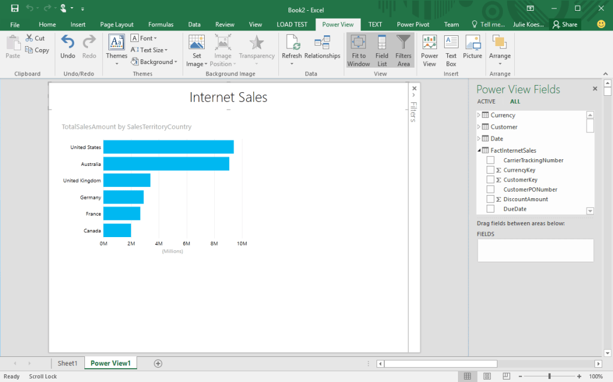Screen dimensions: 613x382
Task: Add a new sheet with plus icon
Action: 158,363
